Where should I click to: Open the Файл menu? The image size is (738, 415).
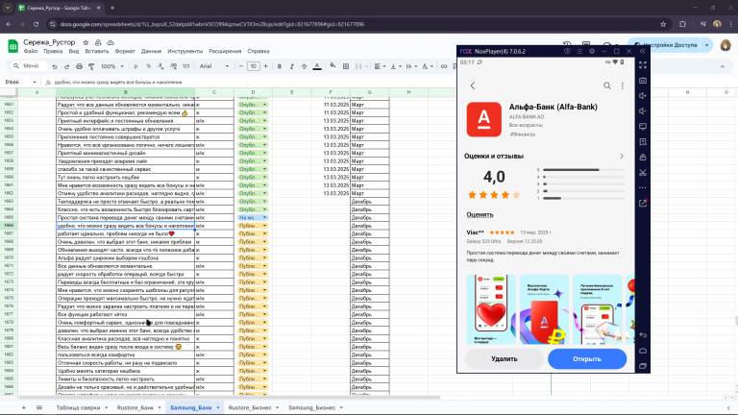coord(31,51)
